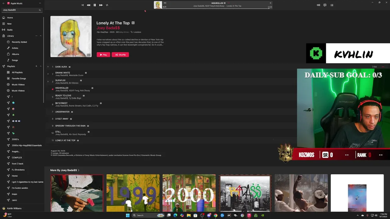The width and height of the screenshot is (390, 219).
Task: Click the Play album button
Action: (103, 55)
